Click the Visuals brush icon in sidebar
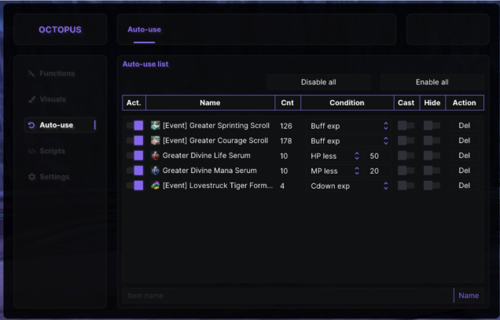The width and height of the screenshot is (500, 320). point(31,100)
